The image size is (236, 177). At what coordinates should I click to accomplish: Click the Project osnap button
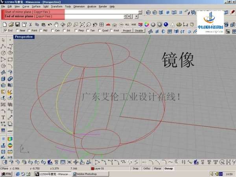click(x=127, y=31)
